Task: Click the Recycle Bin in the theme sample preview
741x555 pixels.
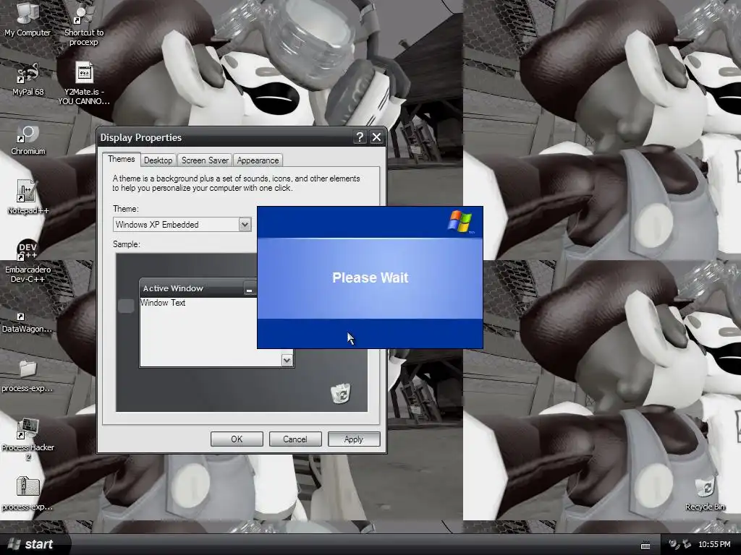Action: [x=340, y=393]
